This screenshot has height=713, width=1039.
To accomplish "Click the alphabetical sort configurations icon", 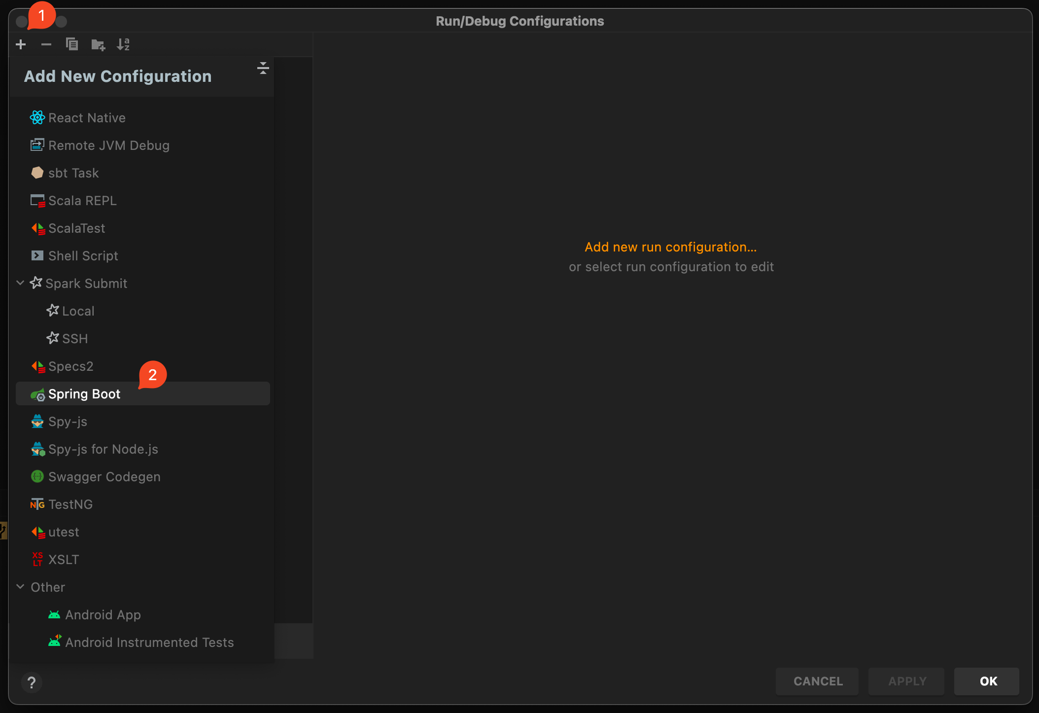I will [x=123, y=45].
